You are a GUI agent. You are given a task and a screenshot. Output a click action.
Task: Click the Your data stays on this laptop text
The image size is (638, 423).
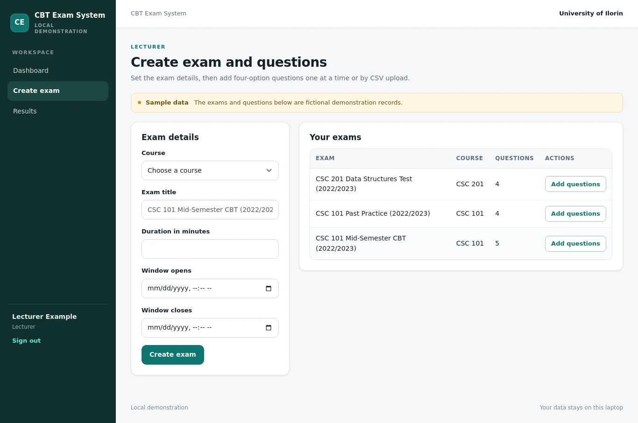581,408
